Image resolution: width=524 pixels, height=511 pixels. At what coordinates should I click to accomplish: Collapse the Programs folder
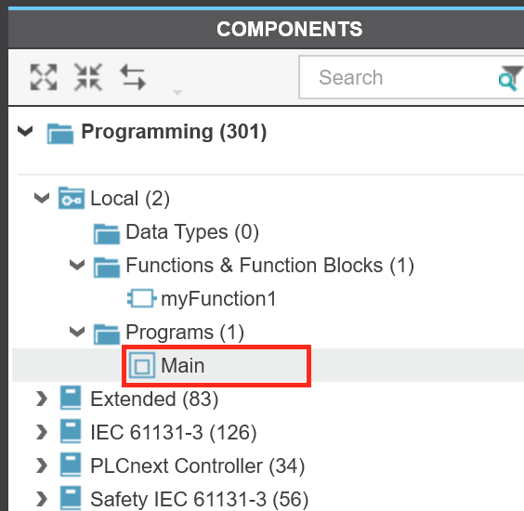click(77, 332)
